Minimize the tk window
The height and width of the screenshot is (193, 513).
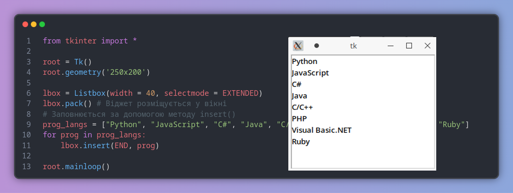pos(391,45)
